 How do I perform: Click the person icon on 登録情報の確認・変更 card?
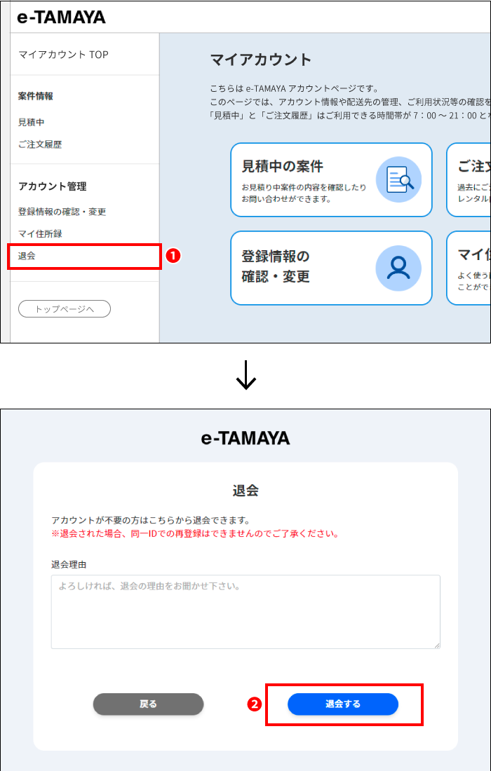click(x=398, y=268)
